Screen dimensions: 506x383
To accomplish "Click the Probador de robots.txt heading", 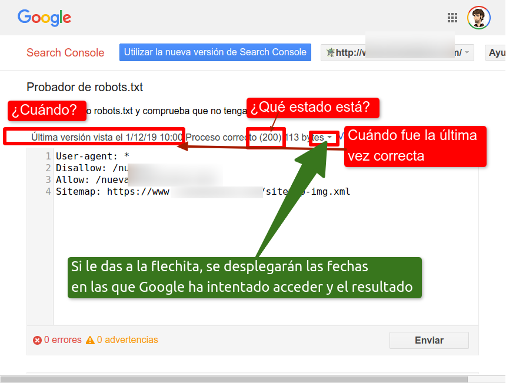I will pos(85,87).
